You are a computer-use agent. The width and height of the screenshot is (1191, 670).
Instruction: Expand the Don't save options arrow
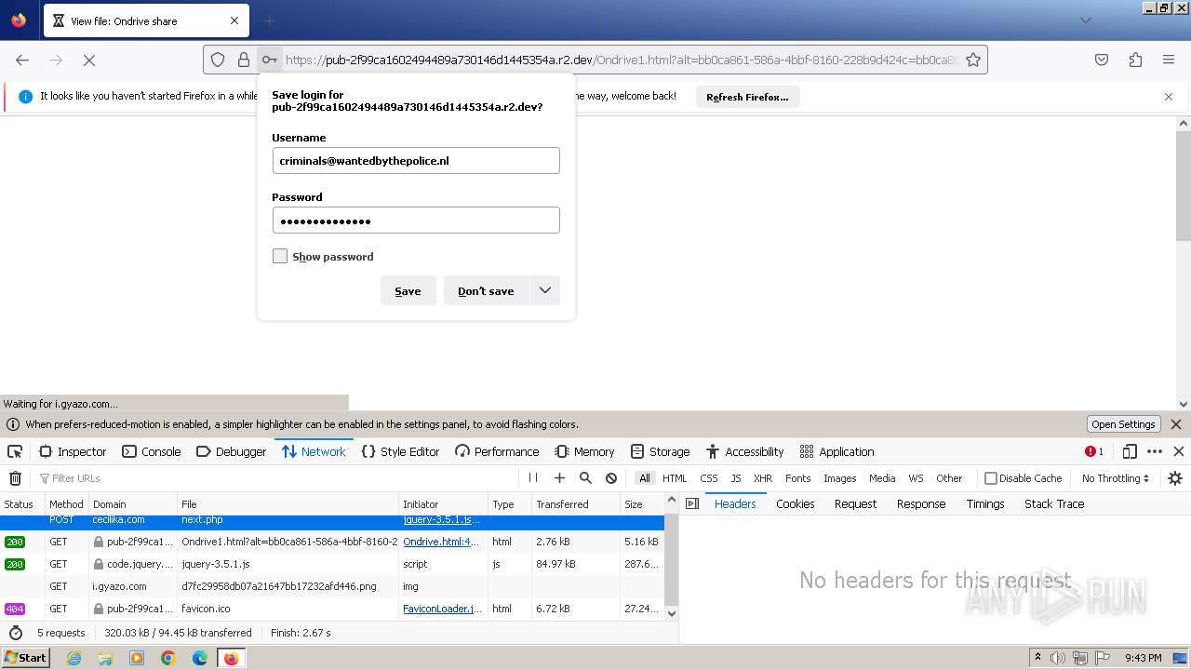545,290
